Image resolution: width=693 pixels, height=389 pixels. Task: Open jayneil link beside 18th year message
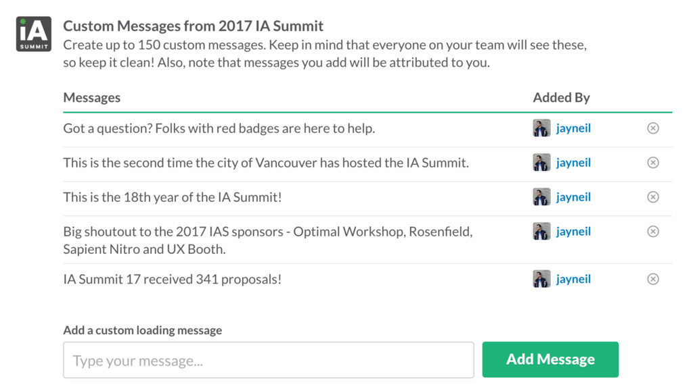(573, 197)
